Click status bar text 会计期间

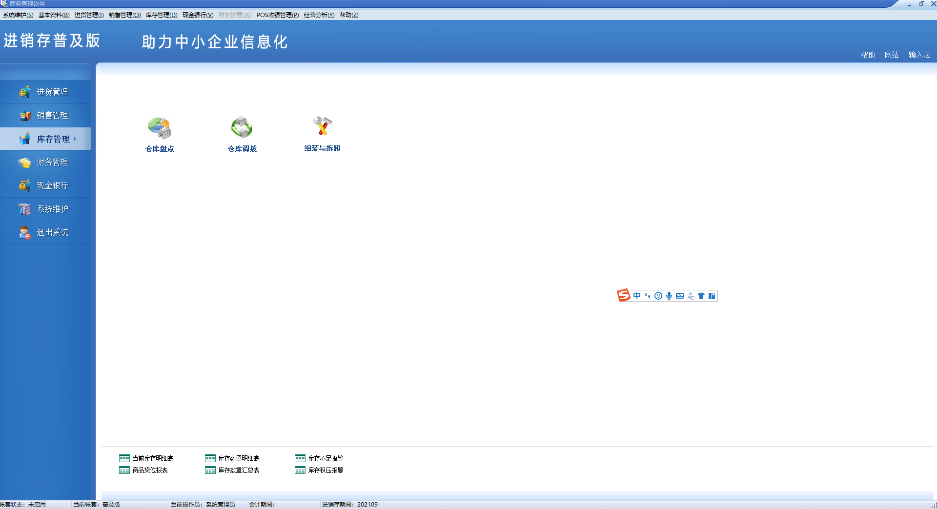click(x=262, y=505)
